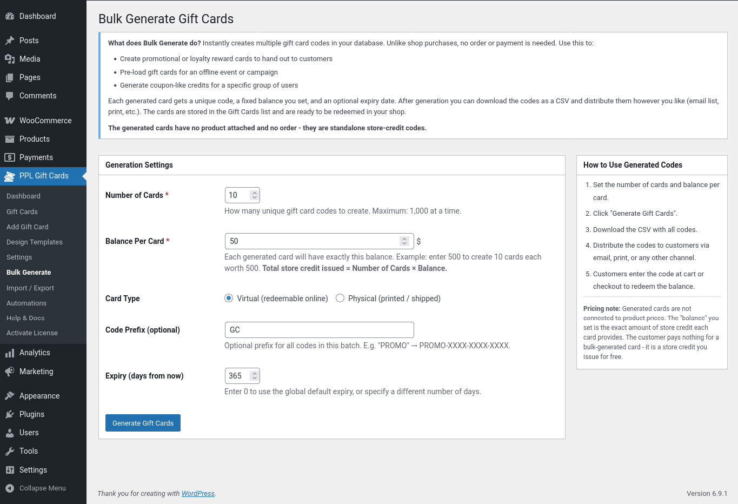Click the WooCommerce icon in sidebar
This screenshot has width=738, height=504.
coord(10,121)
